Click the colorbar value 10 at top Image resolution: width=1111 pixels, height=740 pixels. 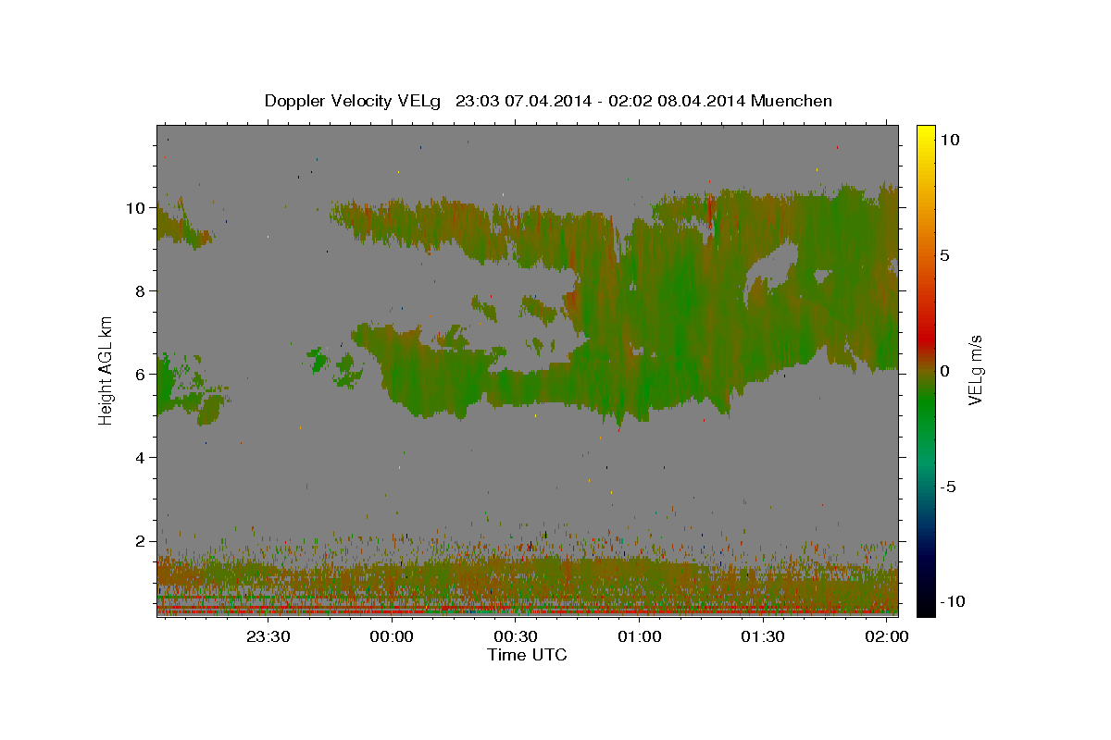click(x=949, y=139)
